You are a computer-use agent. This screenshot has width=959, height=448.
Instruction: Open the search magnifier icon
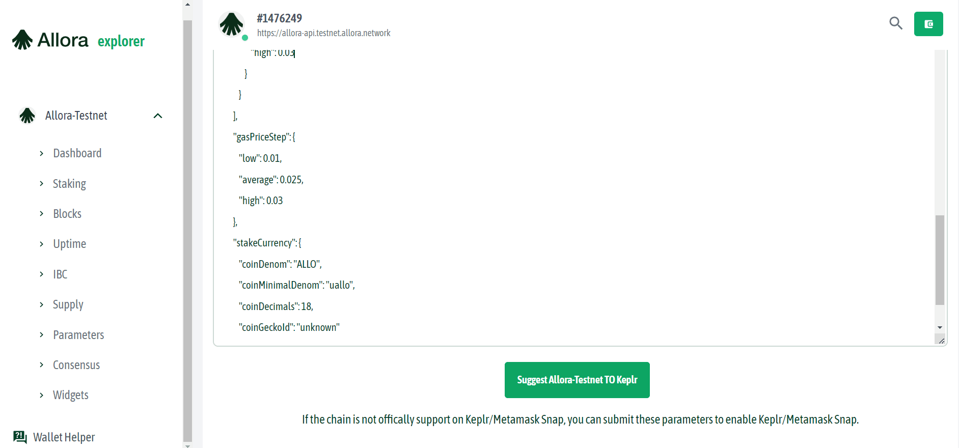pos(896,23)
